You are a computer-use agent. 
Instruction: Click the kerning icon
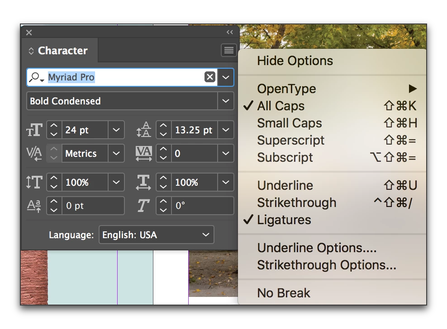pos(34,153)
